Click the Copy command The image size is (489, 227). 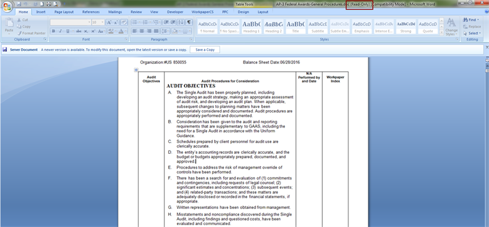(x=24, y=26)
